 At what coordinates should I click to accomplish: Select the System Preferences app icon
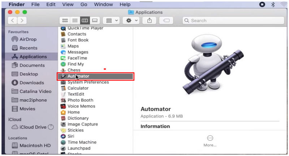[63, 82]
